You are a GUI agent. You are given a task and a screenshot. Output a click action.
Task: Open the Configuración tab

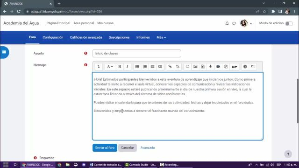coord(53,37)
